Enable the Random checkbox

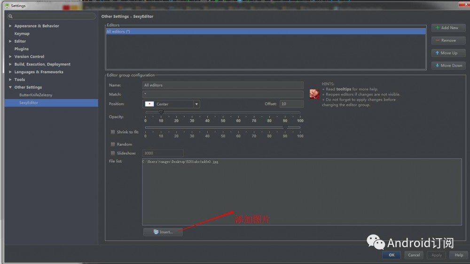click(113, 144)
